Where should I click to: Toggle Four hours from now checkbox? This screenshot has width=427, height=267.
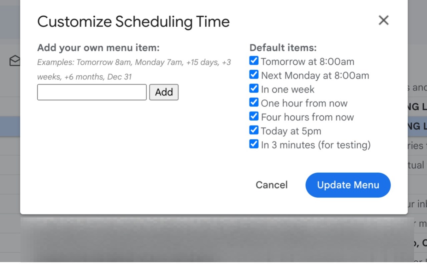click(x=254, y=116)
